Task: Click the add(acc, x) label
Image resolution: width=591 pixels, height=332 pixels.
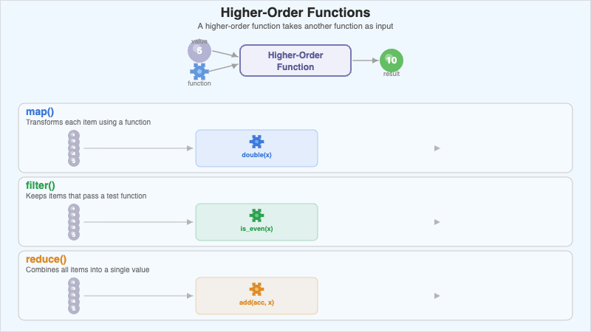Action: pyautogui.click(x=256, y=302)
